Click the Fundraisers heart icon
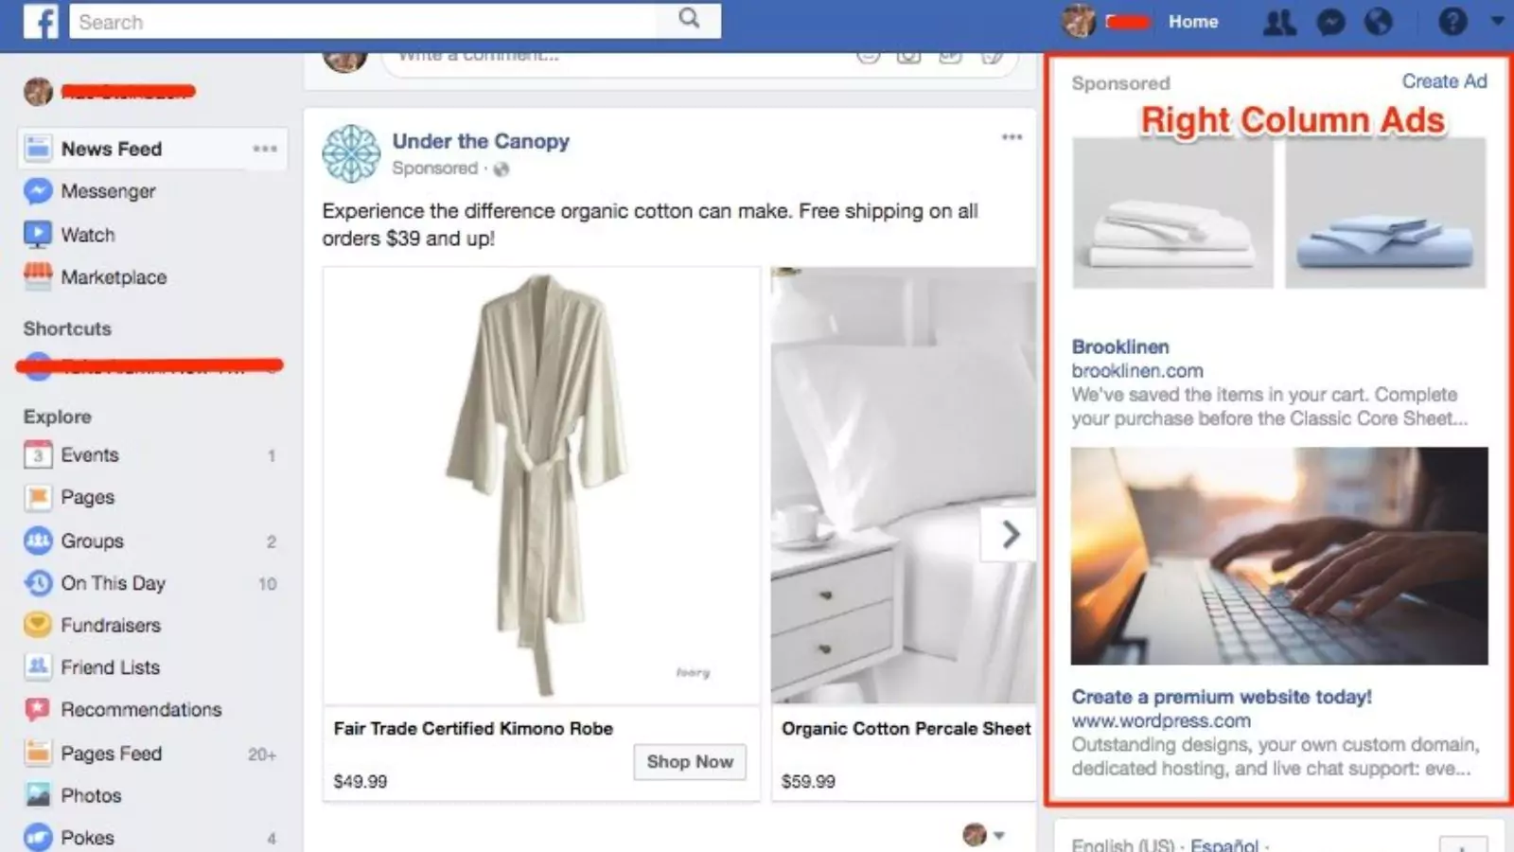Screen dimensions: 1514x852 pos(38,625)
